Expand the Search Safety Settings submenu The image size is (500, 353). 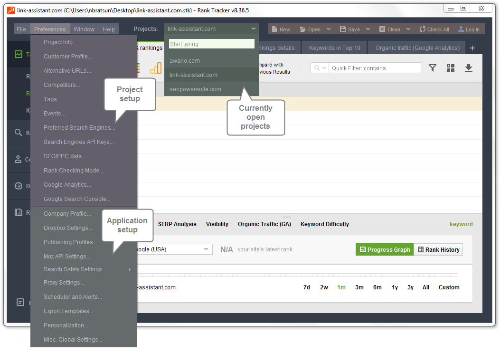[130, 269]
